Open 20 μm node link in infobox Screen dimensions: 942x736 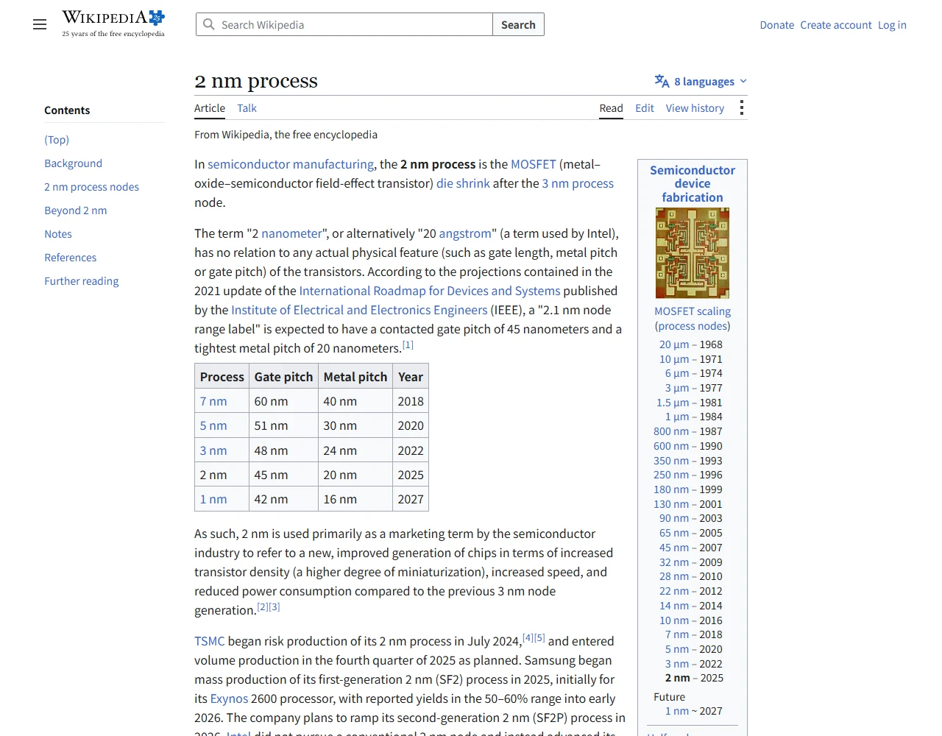click(x=674, y=344)
